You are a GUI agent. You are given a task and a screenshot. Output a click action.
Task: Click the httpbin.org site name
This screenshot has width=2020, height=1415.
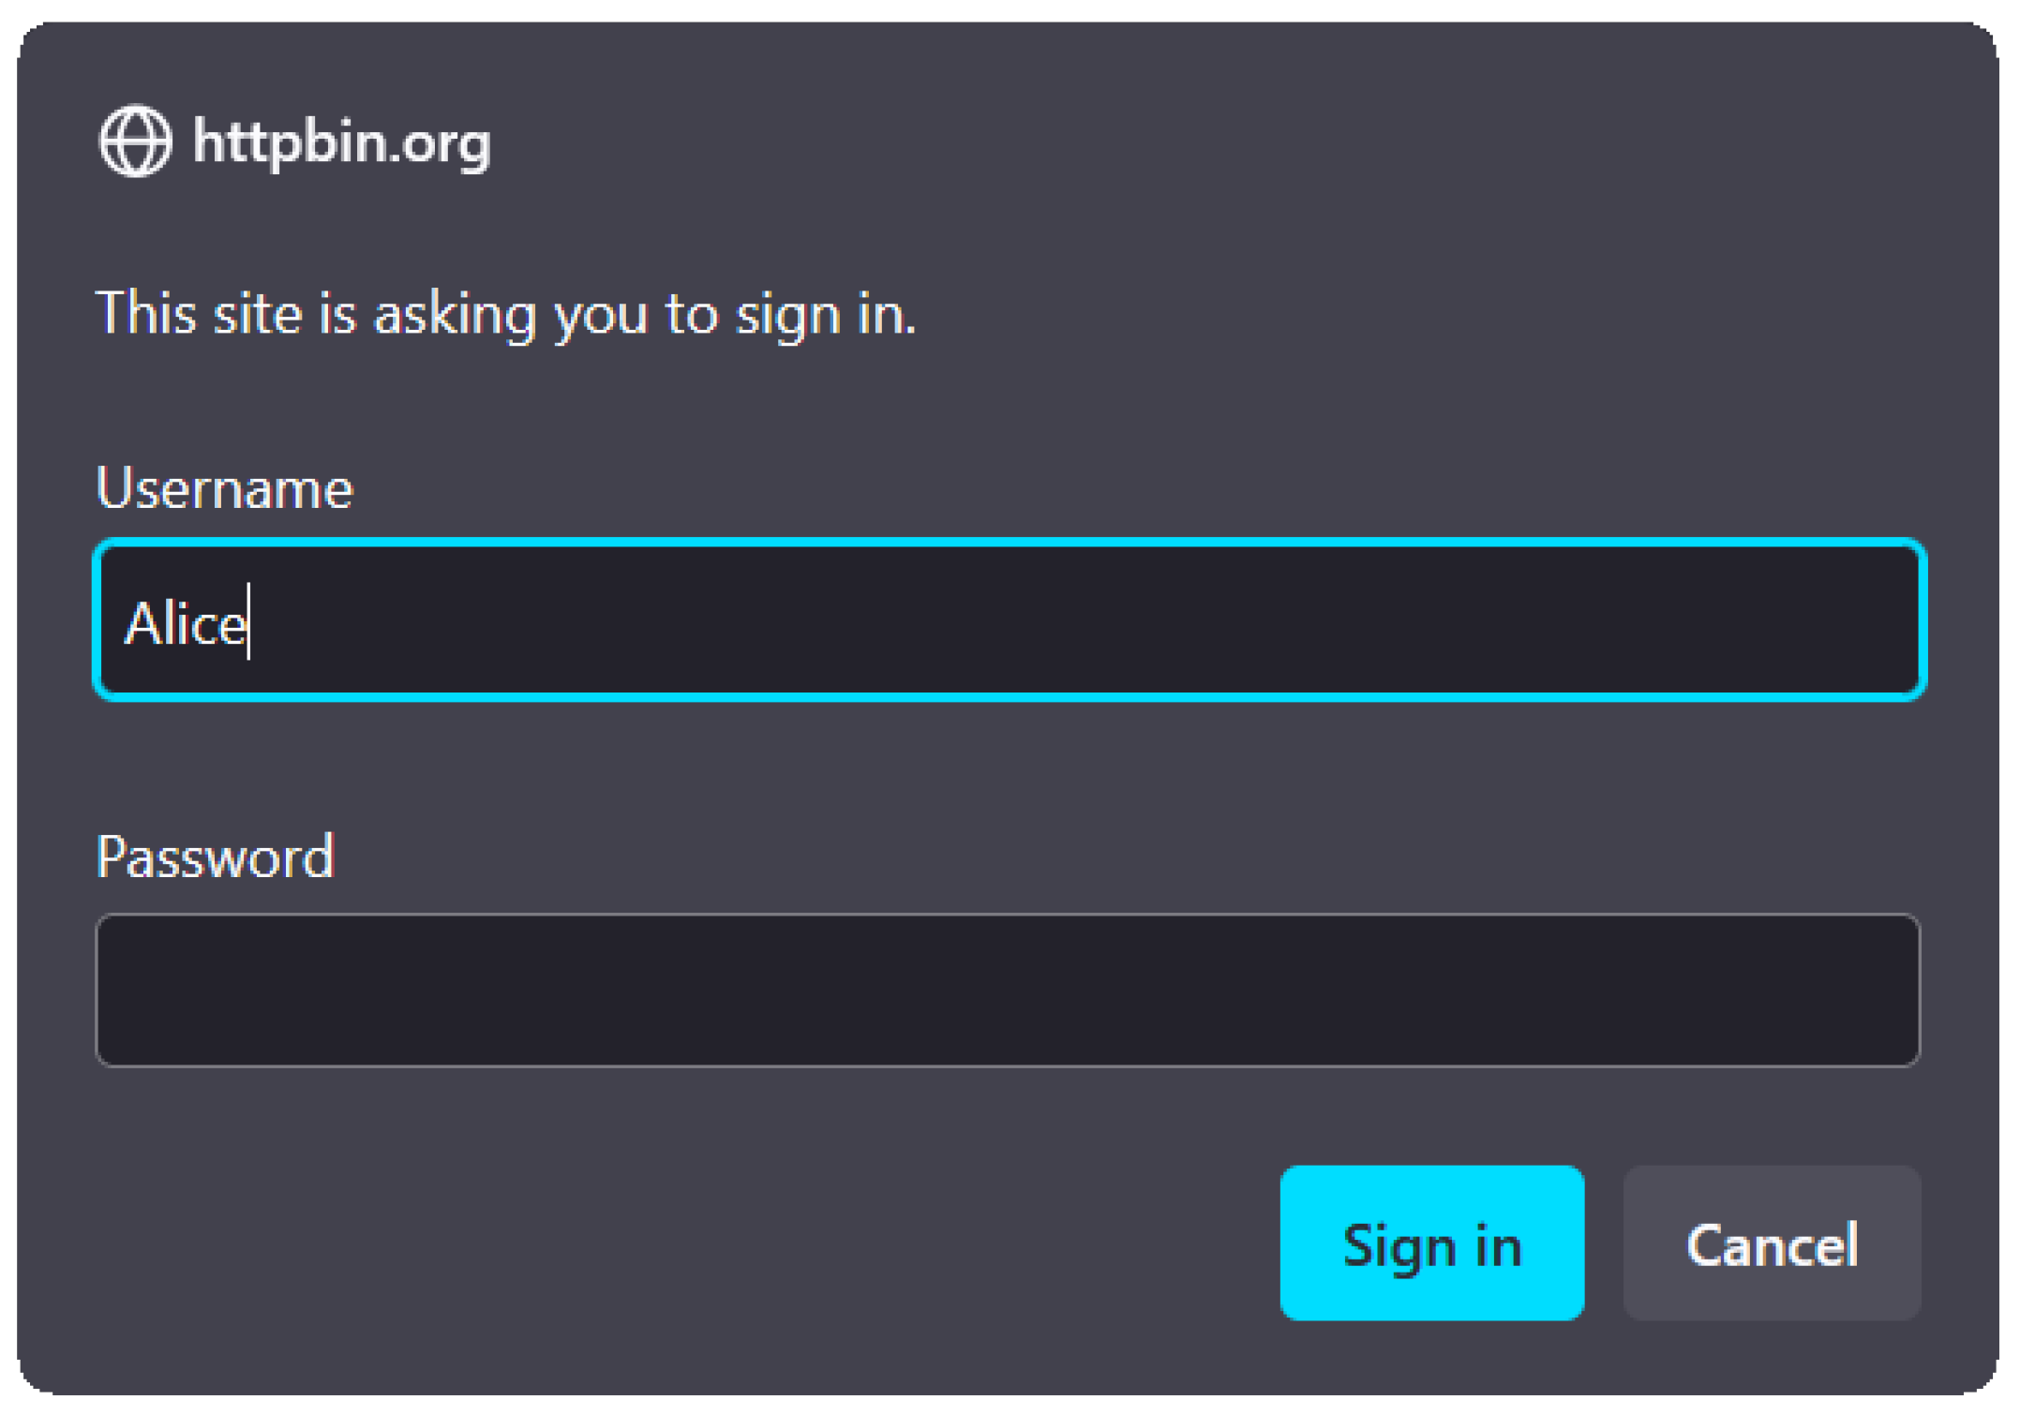(x=341, y=142)
